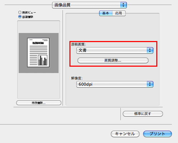Select the 用紙ビュー radio button
The image size is (178, 143).
(20, 12)
